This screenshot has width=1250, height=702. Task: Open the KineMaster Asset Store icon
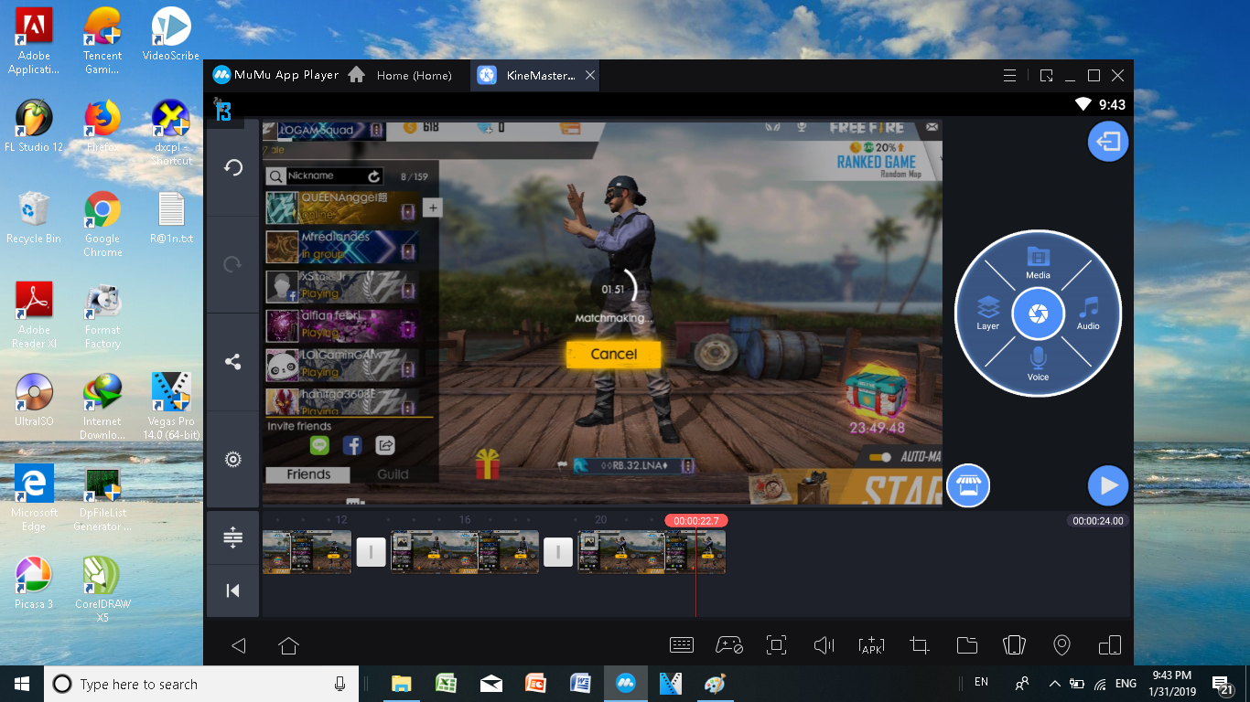(x=968, y=485)
